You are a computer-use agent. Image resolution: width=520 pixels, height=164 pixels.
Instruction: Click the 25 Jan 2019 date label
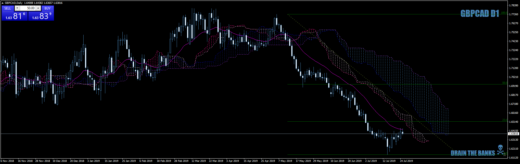pos(129,161)
